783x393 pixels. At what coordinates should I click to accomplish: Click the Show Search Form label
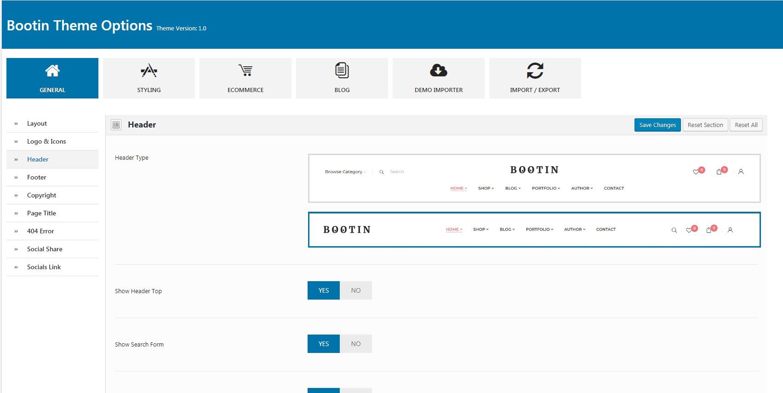[x=139, y=344]
